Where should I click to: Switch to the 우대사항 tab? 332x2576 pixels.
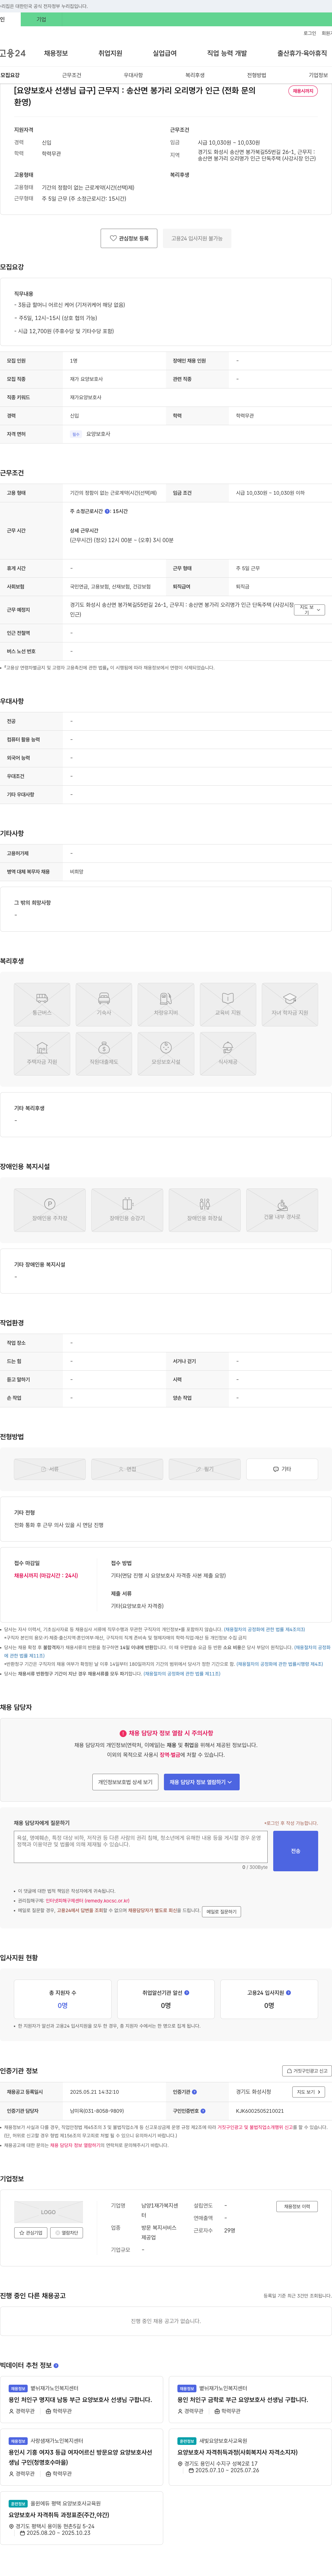click(x=133, y=75)
